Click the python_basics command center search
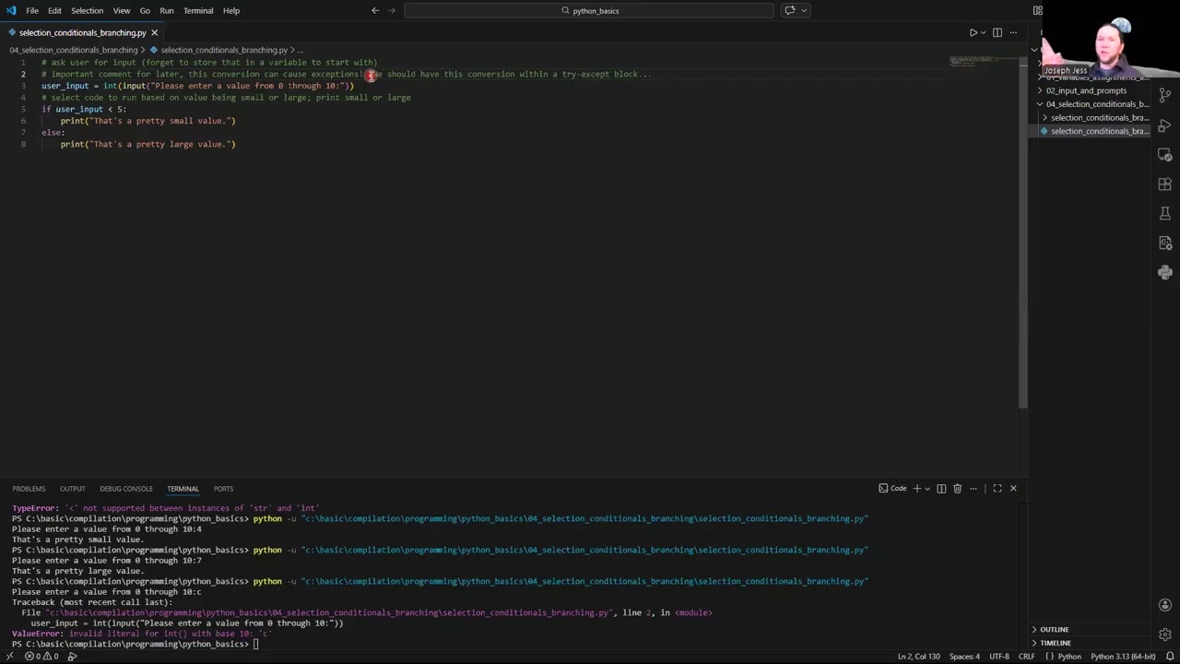 point(589,11)
